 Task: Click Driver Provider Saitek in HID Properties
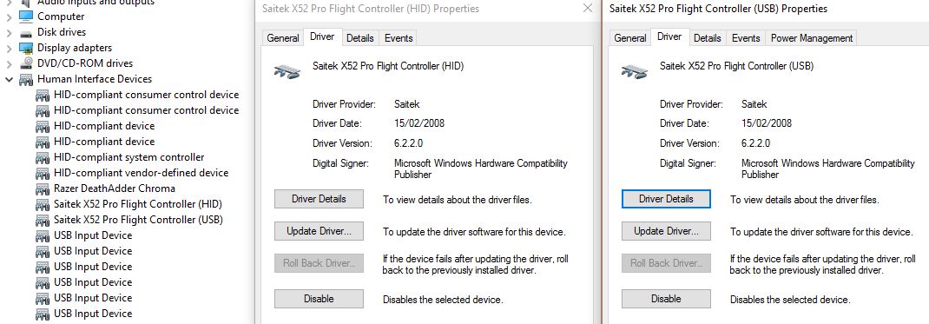pyautogui.click(x=406, y=104)
